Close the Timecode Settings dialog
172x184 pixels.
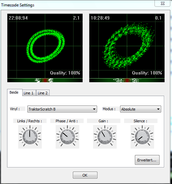[x=163, y=3]
